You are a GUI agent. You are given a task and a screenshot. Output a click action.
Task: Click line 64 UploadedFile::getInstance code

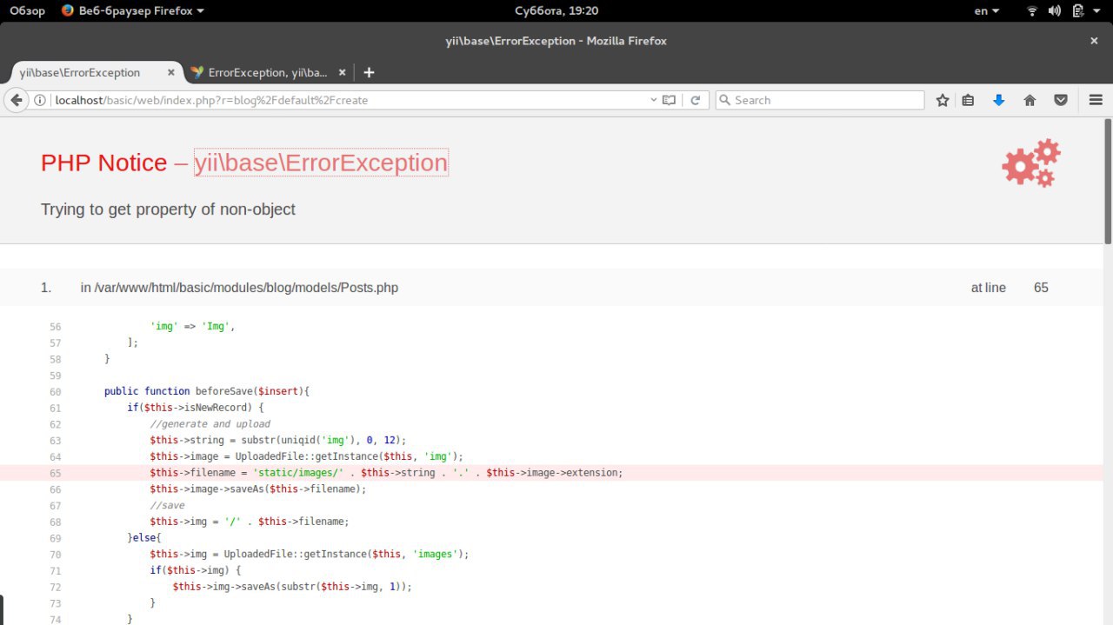(306, 456)
